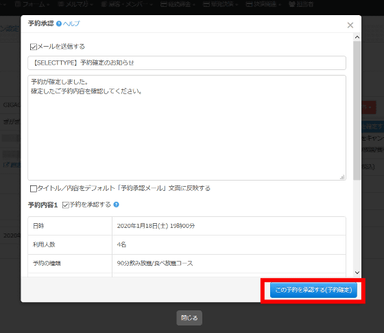384x333 pixels.
Task: Focus the email subject field 【SELECTTYPE】予約確定のお知らせ
Action: (x=187, y=62)
